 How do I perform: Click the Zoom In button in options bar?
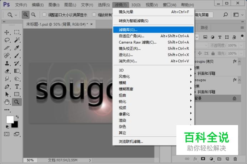pos(25,15)
